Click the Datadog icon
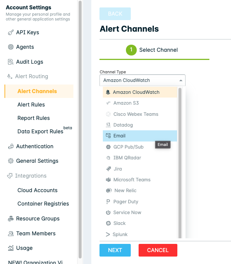 click(x=108, y=125)
